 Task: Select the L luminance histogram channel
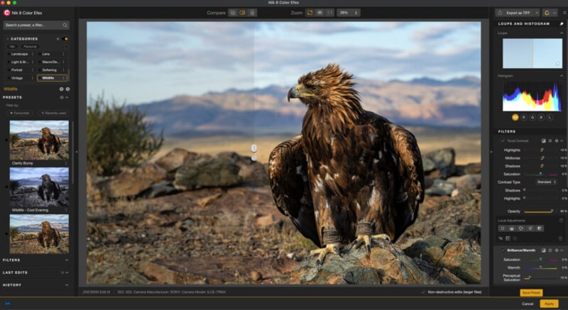point(550,116)
